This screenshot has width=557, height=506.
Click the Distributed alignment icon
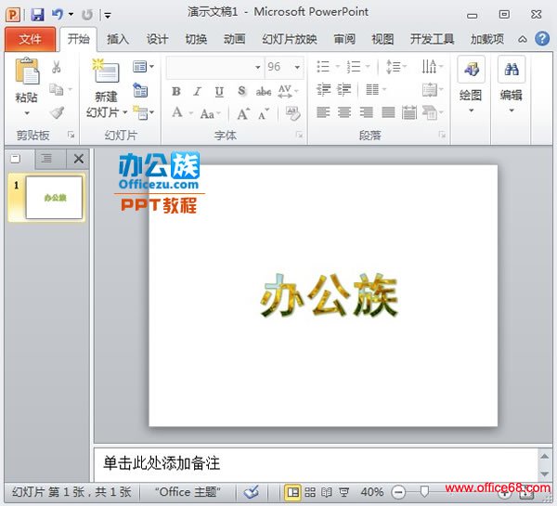[x=409, y=112]
